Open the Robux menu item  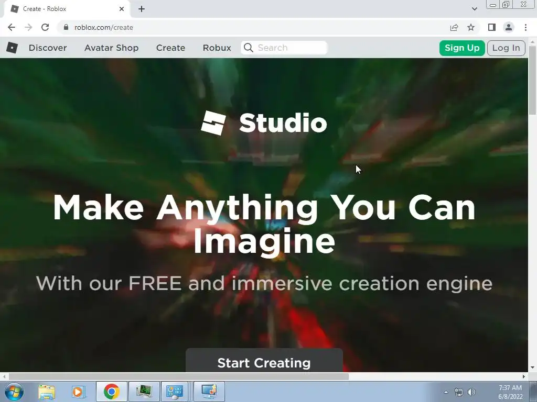coord(217,48)
